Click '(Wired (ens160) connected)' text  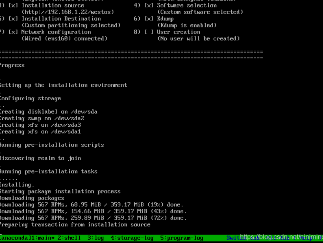point(65,39)
